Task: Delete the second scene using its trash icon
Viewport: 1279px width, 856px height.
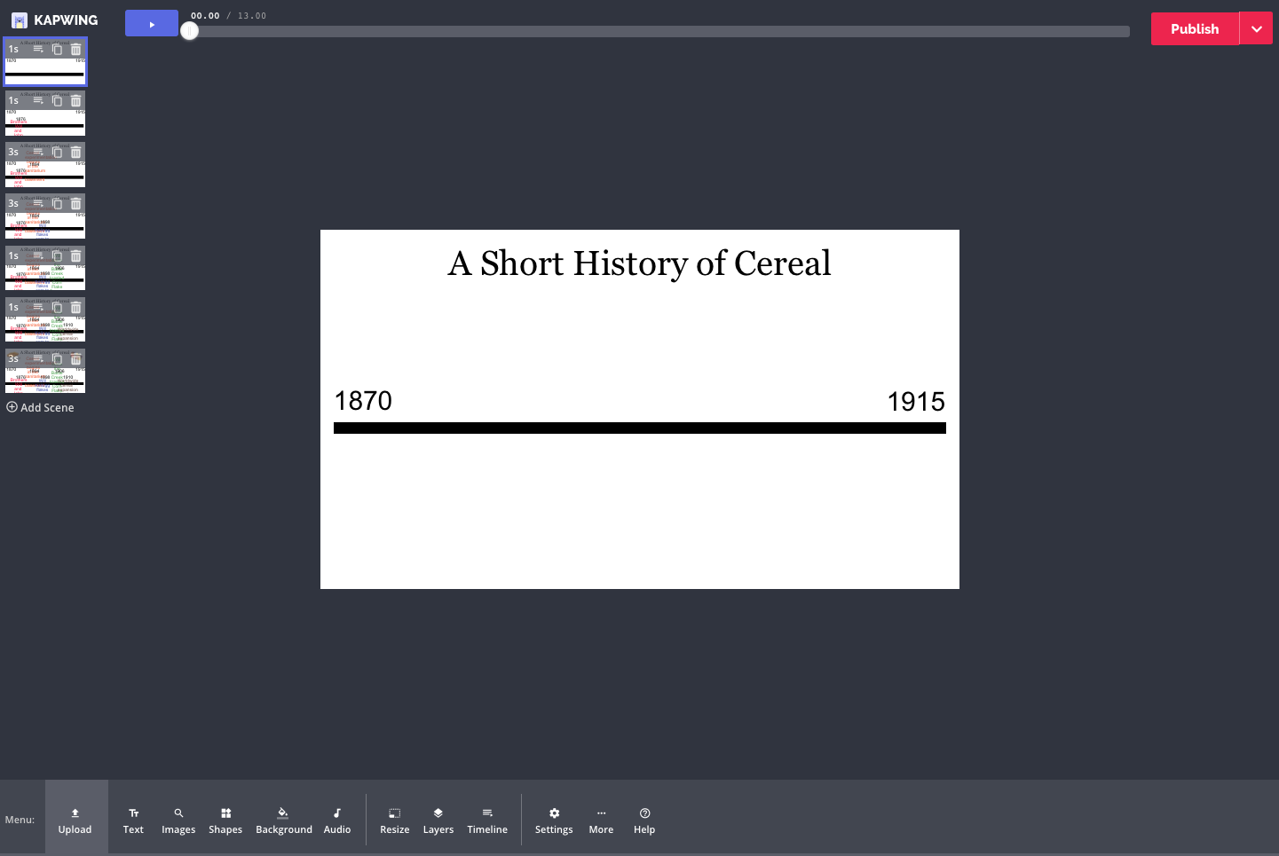Action: 75,101
